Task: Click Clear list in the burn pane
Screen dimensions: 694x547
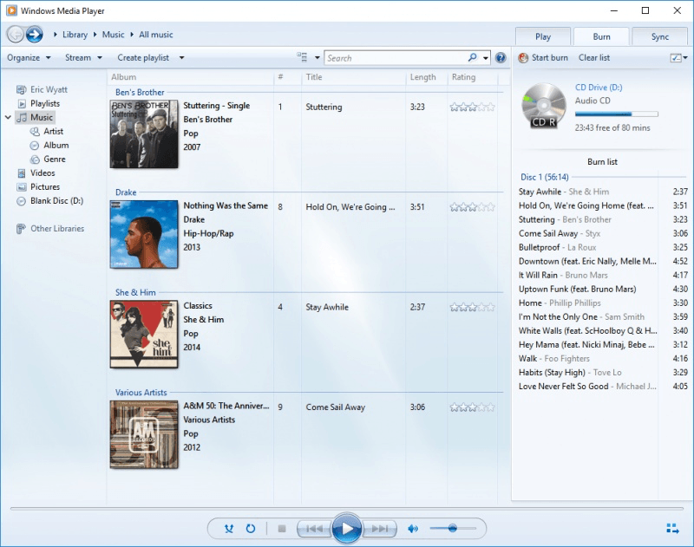Action: pos(594,58)
